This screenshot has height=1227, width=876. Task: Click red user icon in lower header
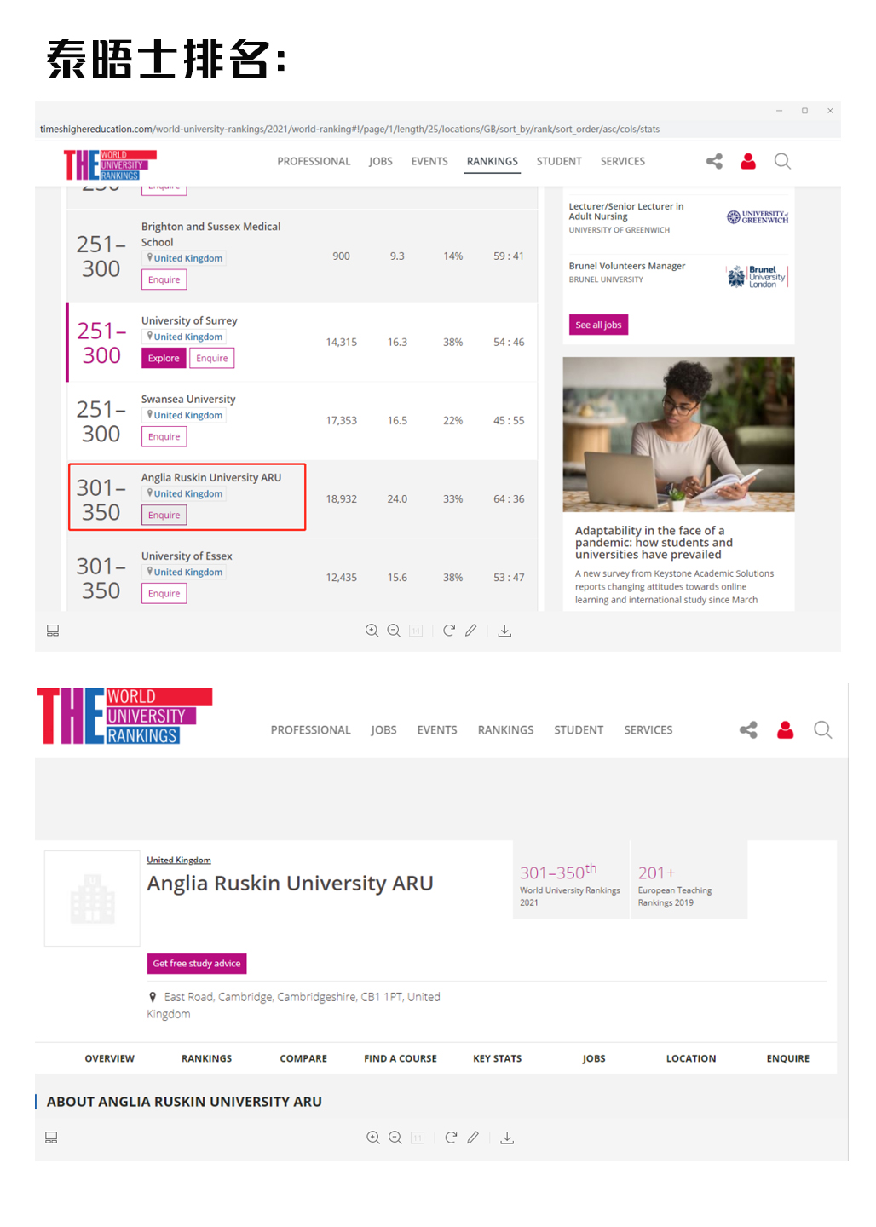click(x=786, y=729)
